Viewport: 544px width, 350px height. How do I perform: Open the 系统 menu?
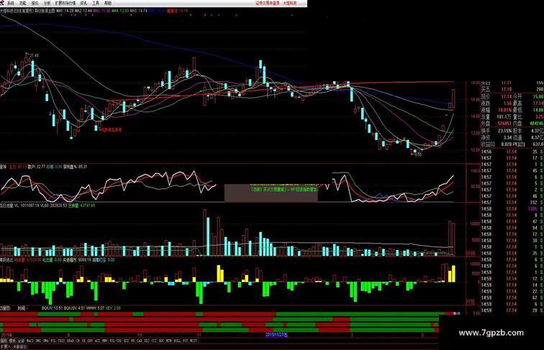10,3
